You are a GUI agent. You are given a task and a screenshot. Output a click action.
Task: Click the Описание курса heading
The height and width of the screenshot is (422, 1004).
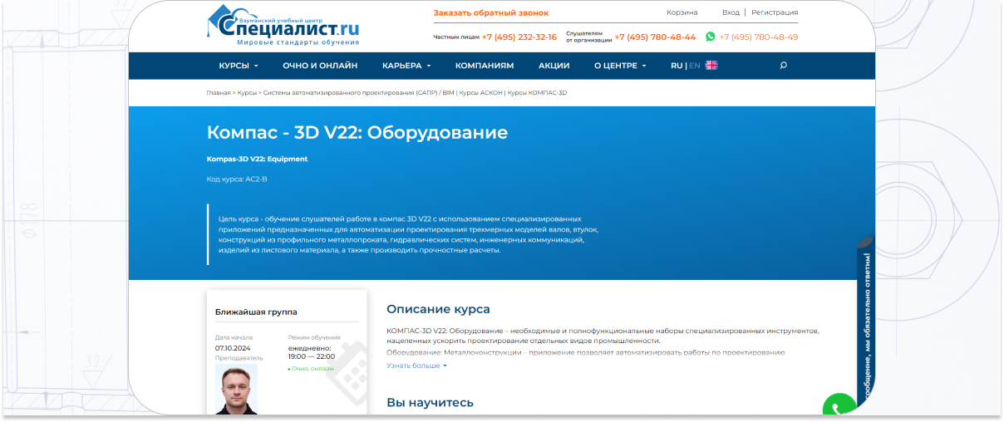438,309
